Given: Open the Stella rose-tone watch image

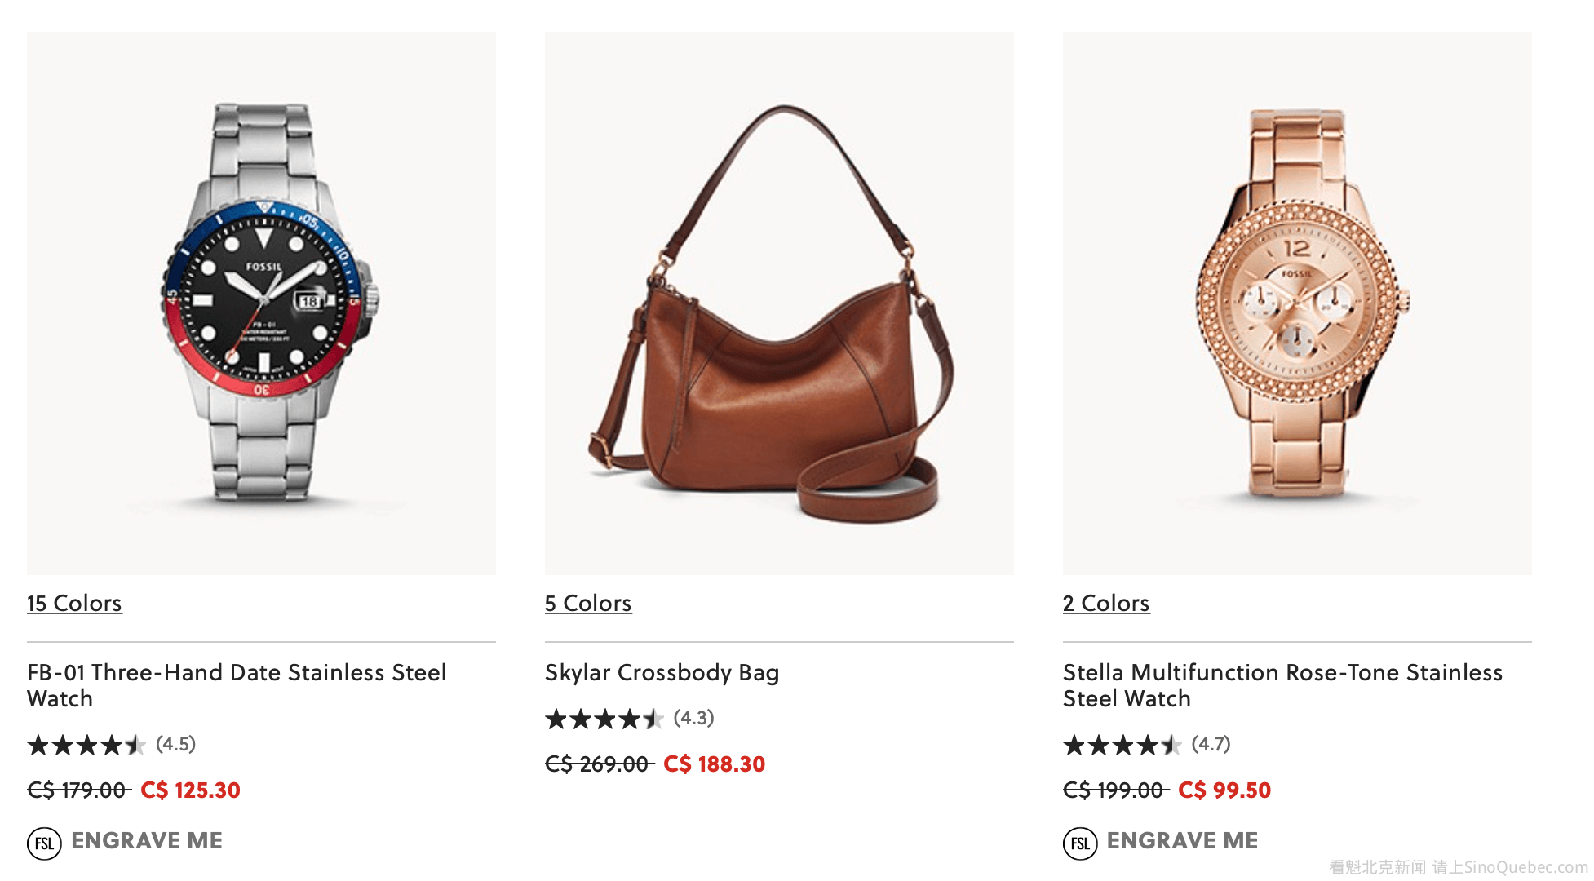Looking at the screenshot, I should click(1297, 303).
